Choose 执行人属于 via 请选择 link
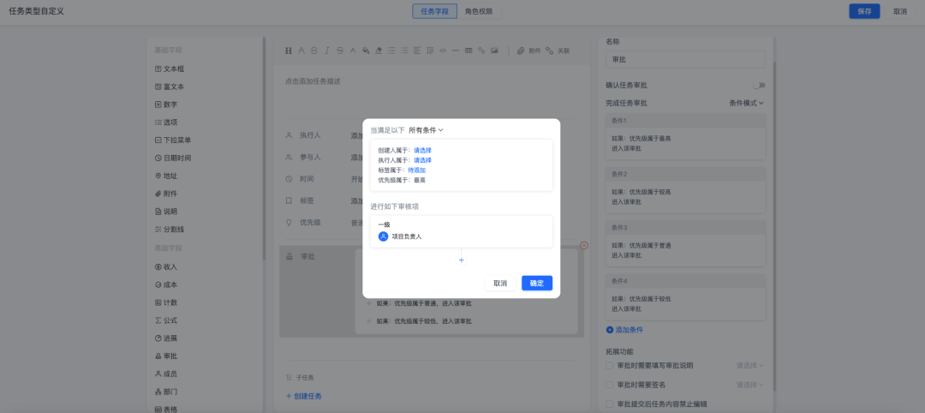 point(422,160)
